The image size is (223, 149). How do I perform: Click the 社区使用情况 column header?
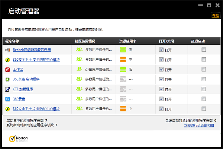(85, 41)
